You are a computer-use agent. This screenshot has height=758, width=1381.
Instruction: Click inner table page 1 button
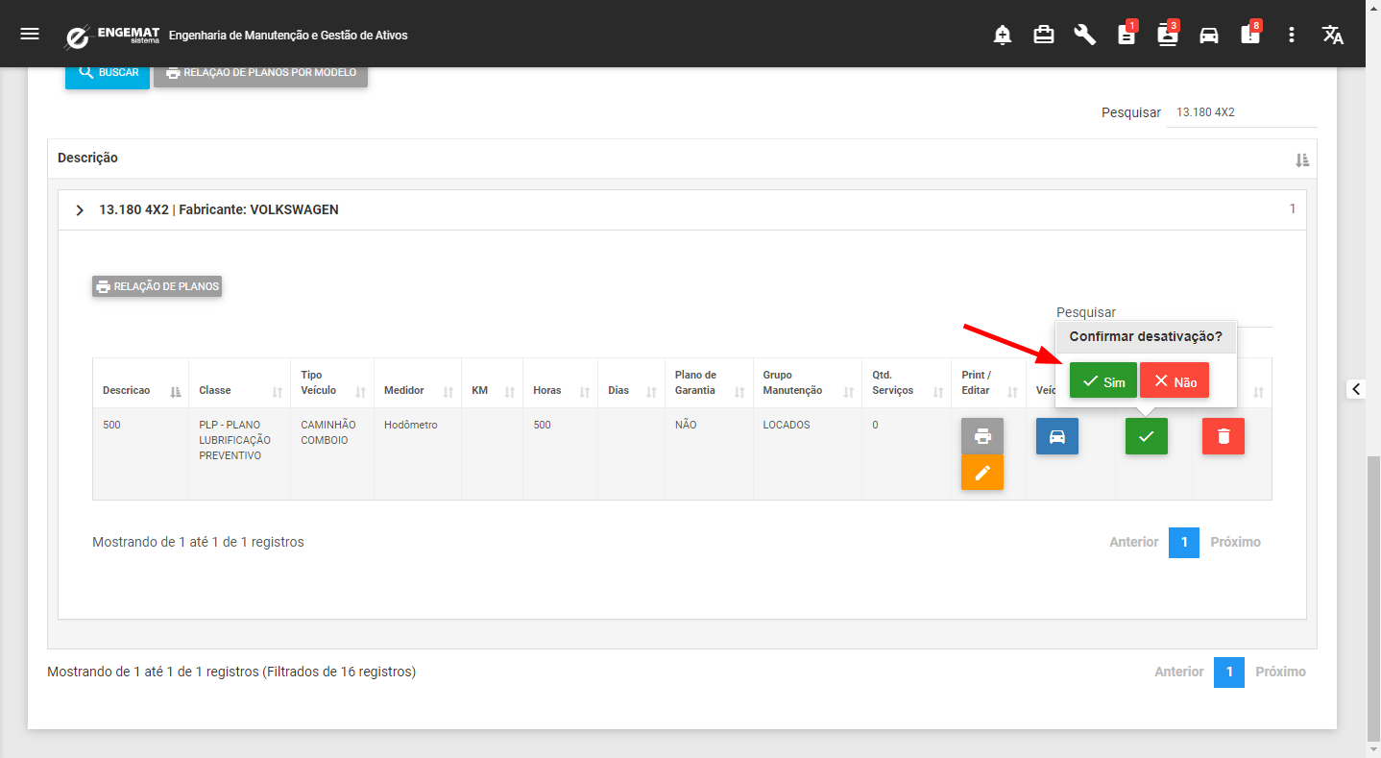click(1184, 543)
